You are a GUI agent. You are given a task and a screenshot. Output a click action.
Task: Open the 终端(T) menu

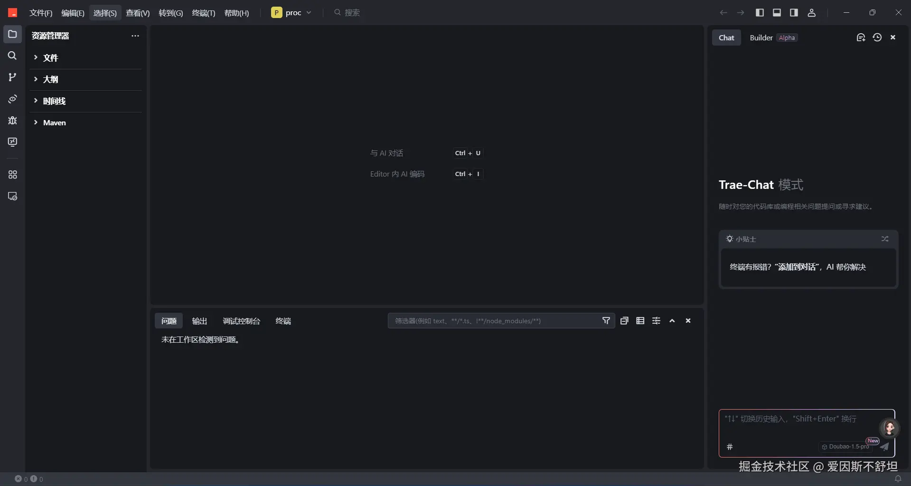click(x=204, y=13)
